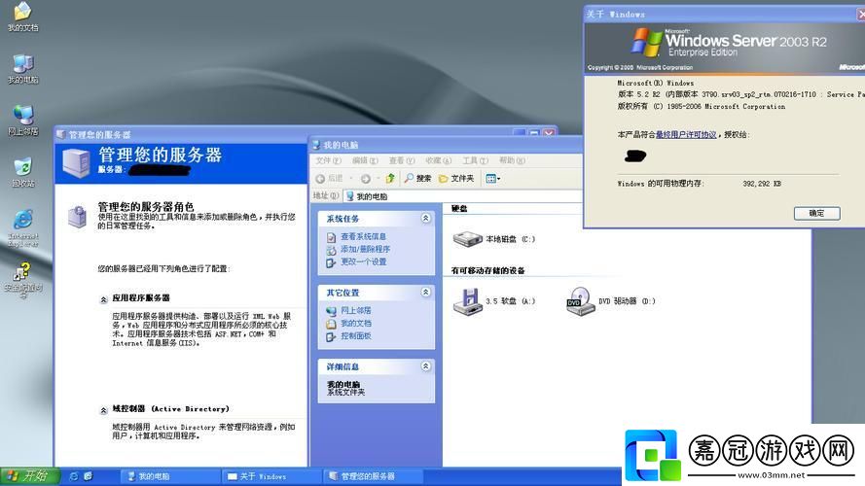The image size is (865, 486).
Task: Open the 网上邻居 desktop icon
Action: 22,121
